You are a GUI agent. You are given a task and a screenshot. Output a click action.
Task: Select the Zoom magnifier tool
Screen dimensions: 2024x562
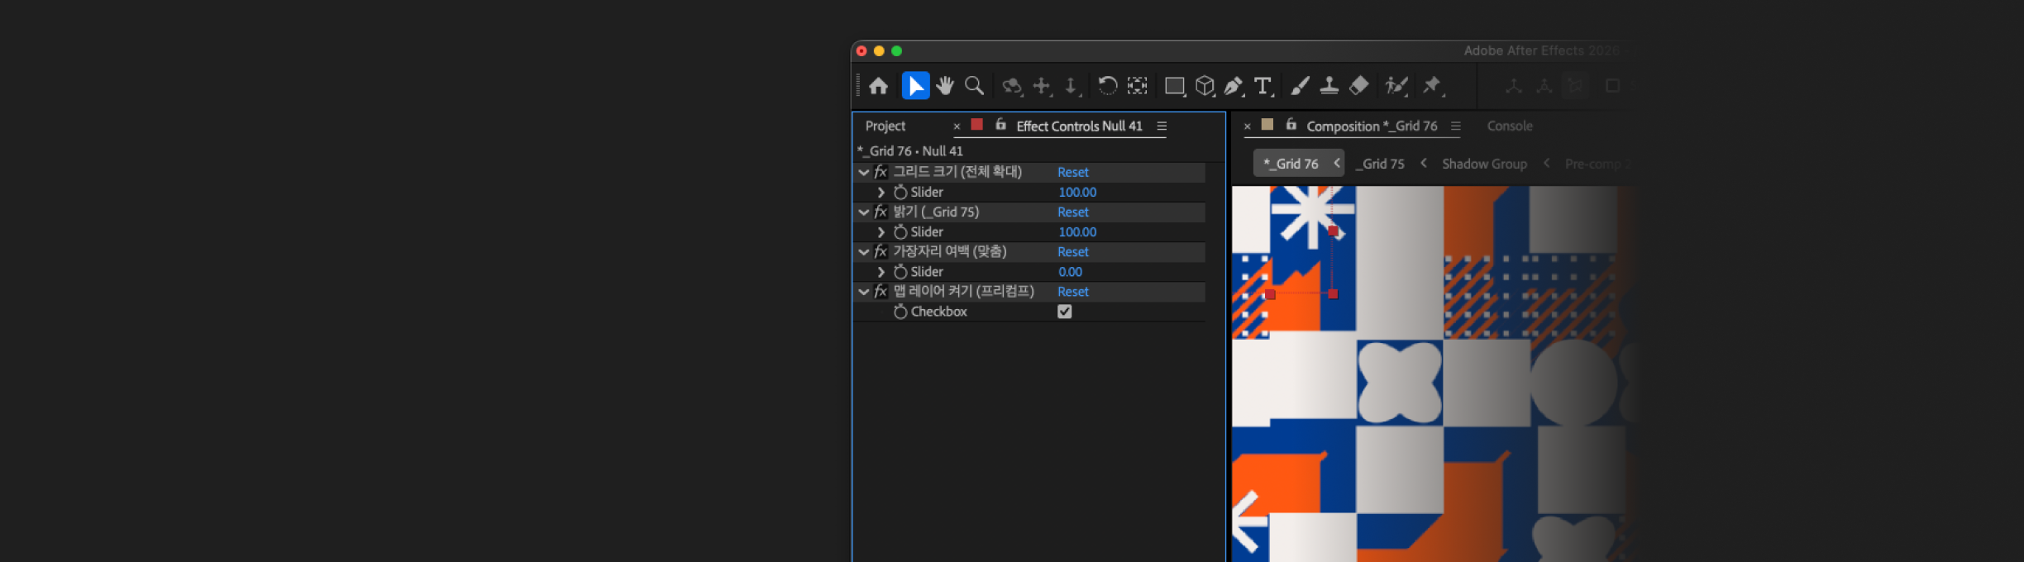[974, 86]
